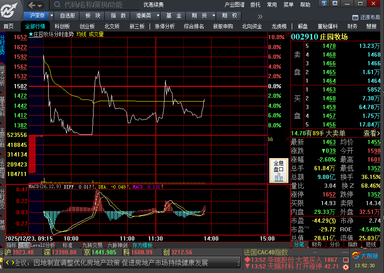Click the 还原布局 layout icon

pos(355,17)
